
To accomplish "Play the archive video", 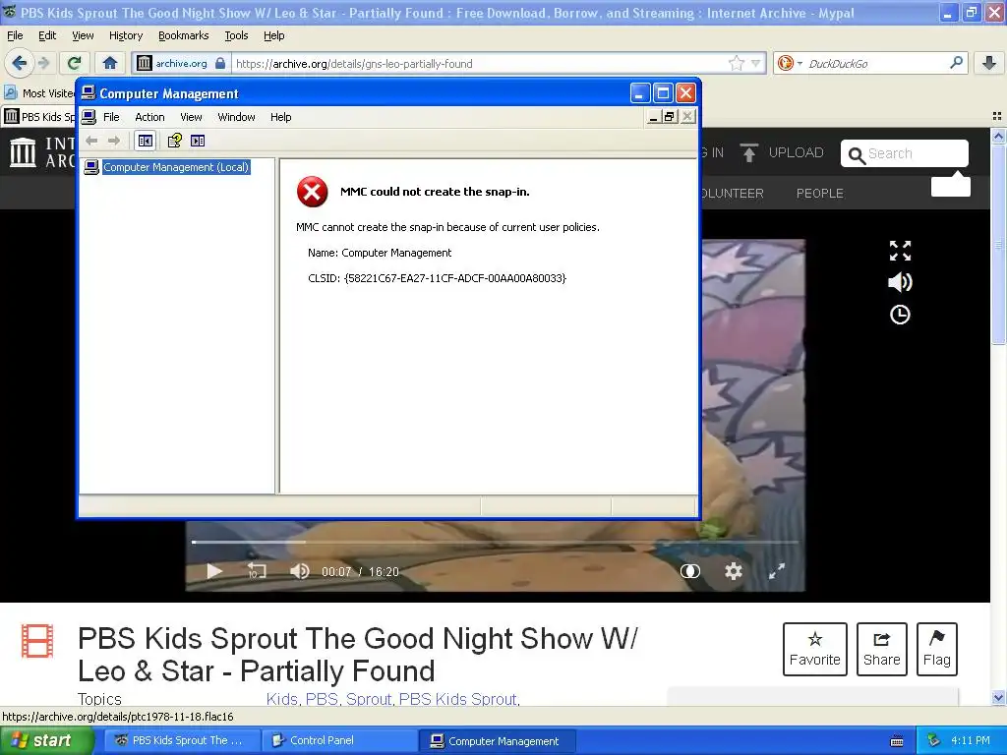I will (x=213, y=571).
